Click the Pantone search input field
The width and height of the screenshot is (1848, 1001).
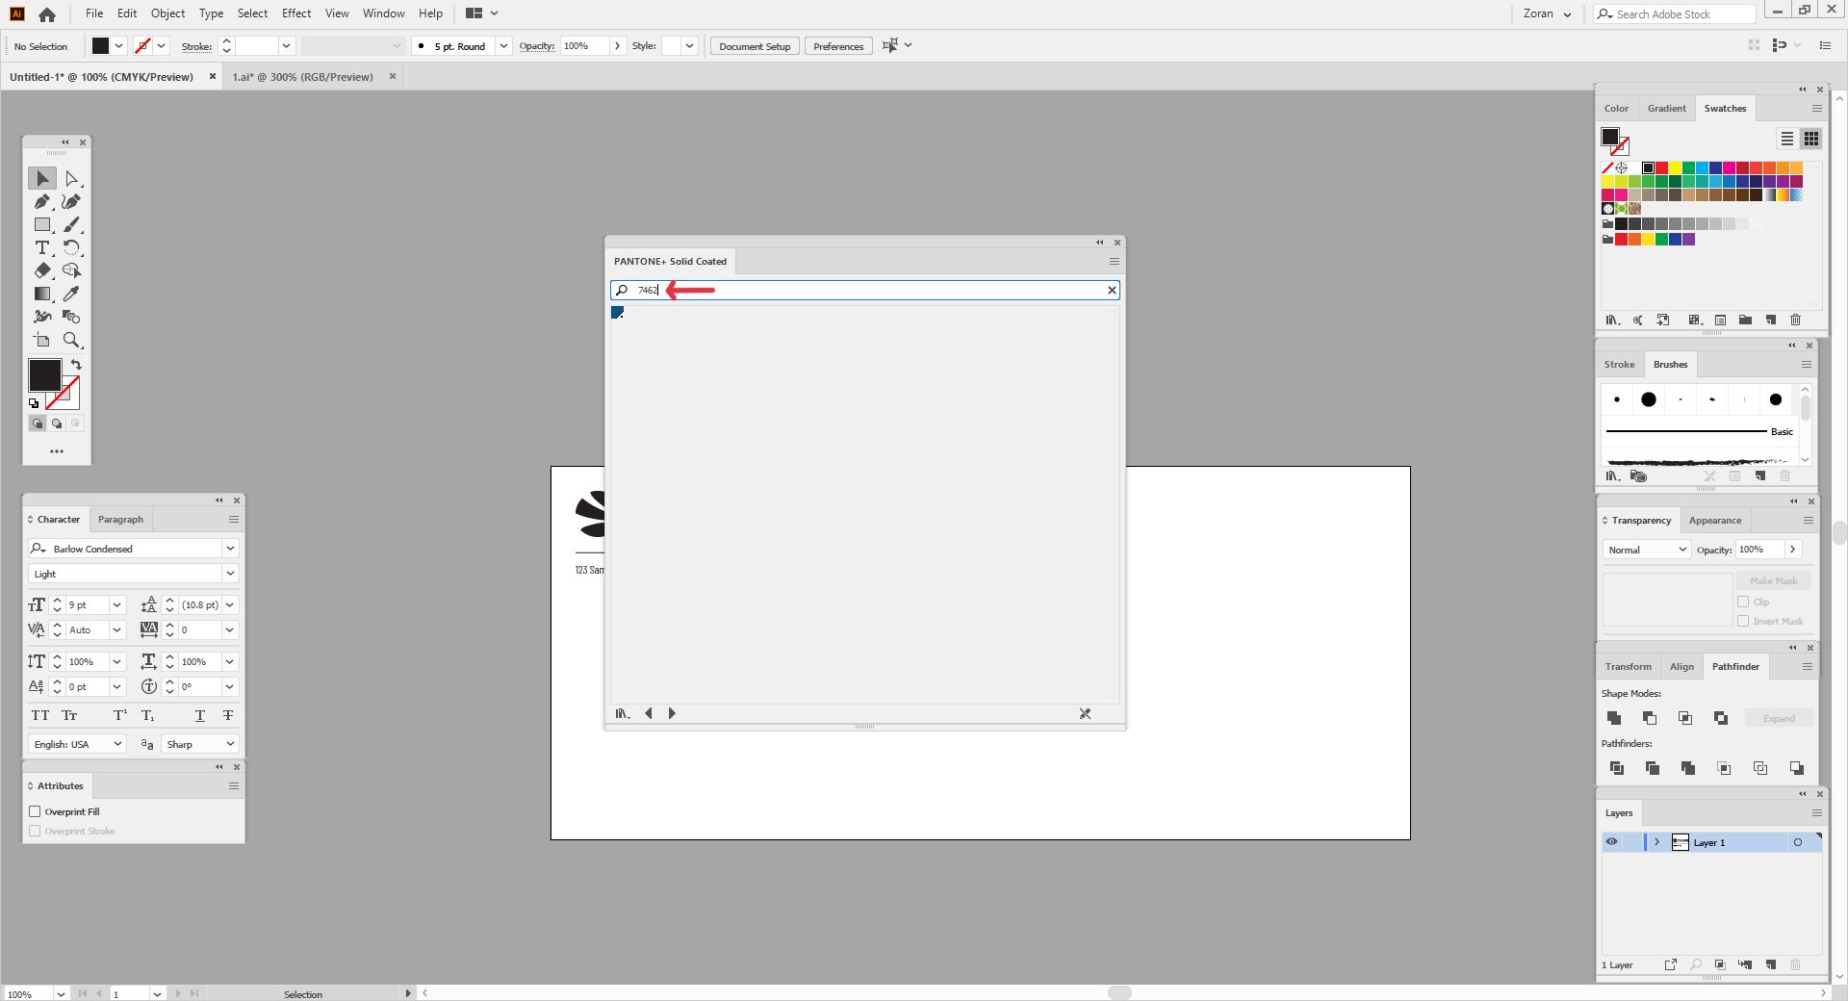click(866, 290)
